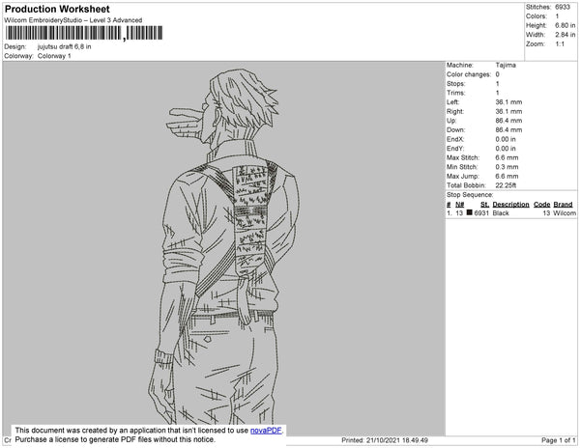Select the Min Stitch value 0.3 mm
Viewport: 580px width, 448px height.
[x=507, y=167]
